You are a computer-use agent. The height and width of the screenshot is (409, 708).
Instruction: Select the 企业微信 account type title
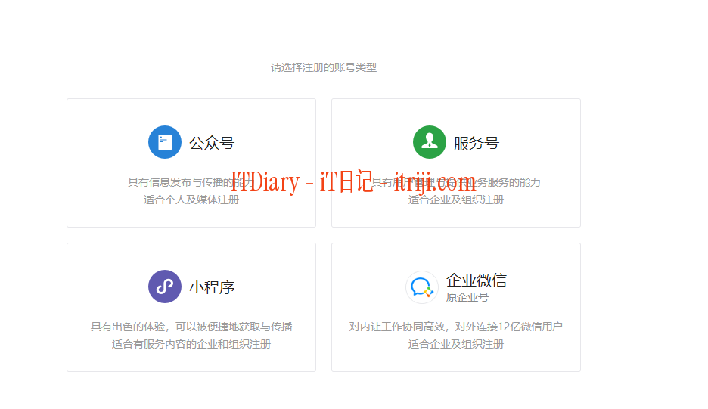(477, 280)
